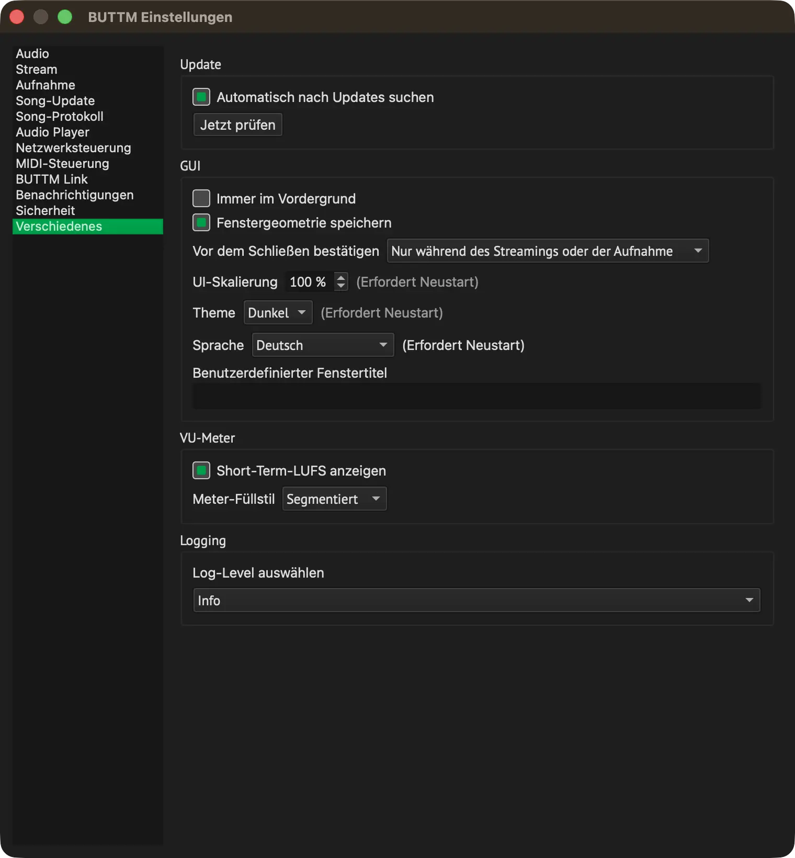Select the highlighted Verschiedenes entry
This screenshot has height=858, width=795.
click(88, 227)
